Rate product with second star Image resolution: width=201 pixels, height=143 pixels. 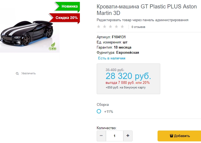click(x=105, y=27)
